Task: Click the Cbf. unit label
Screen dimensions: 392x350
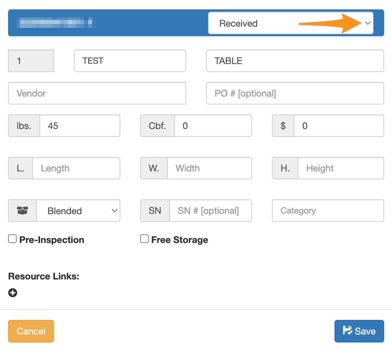Action: coord(157,126)
